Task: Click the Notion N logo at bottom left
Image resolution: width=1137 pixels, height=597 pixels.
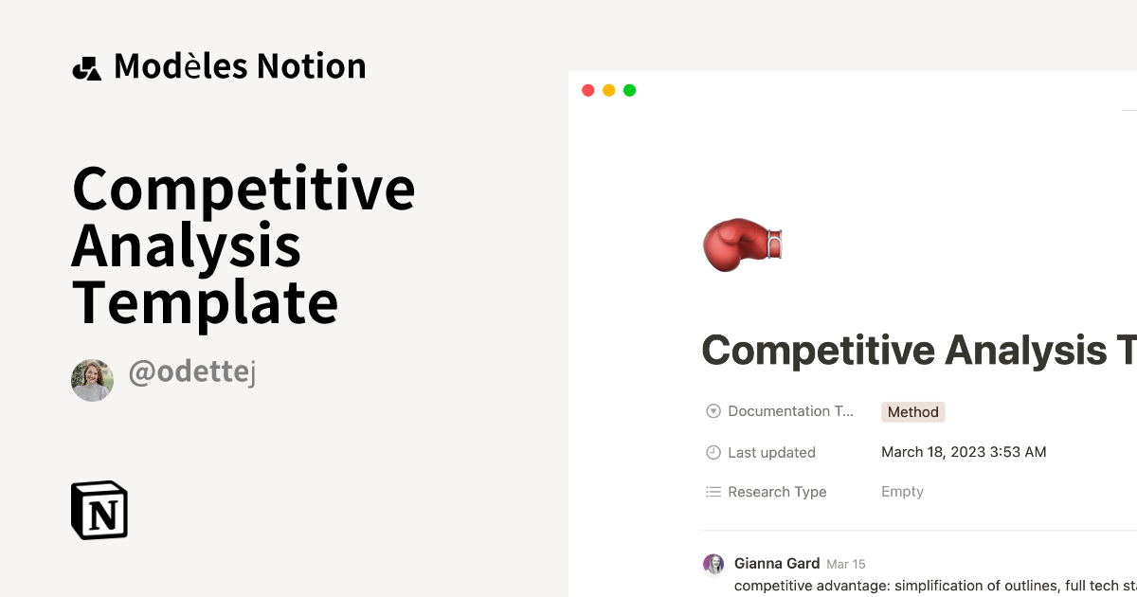Action: (99, 510)
